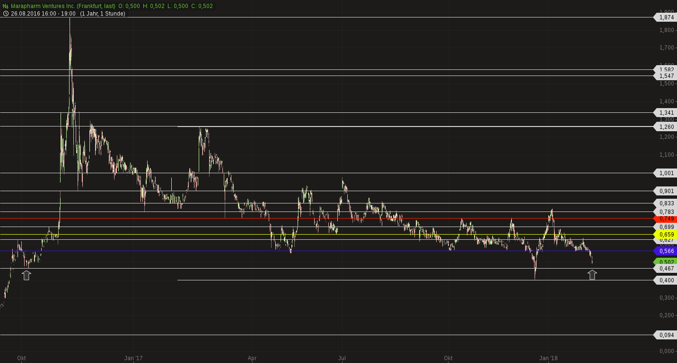This screenshot has width=677, height=363.
Task: Select the 1,874 price level tag
Action: pos(666,17)
